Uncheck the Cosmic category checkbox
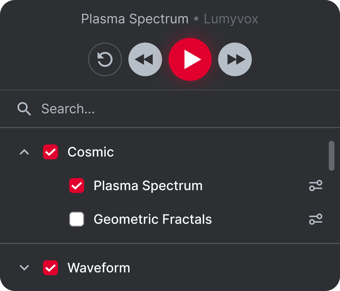Image resolution: width=340 pixels, height=291 pixels. tap(51, 152)
